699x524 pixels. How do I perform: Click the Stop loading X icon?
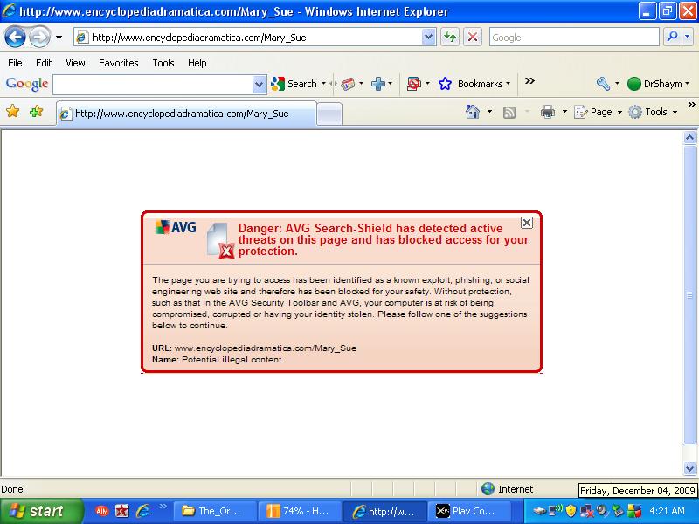(x=472, y=38)
